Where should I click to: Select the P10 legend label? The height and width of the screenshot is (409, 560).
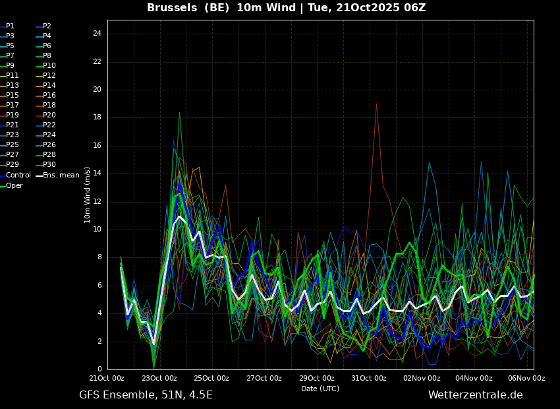(x=49, y=66)
